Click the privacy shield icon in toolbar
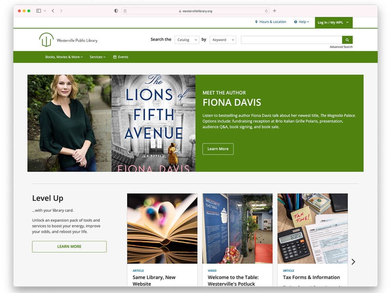Image resolution: width=391 pixels, height=293 pixels. pos(116,11)
